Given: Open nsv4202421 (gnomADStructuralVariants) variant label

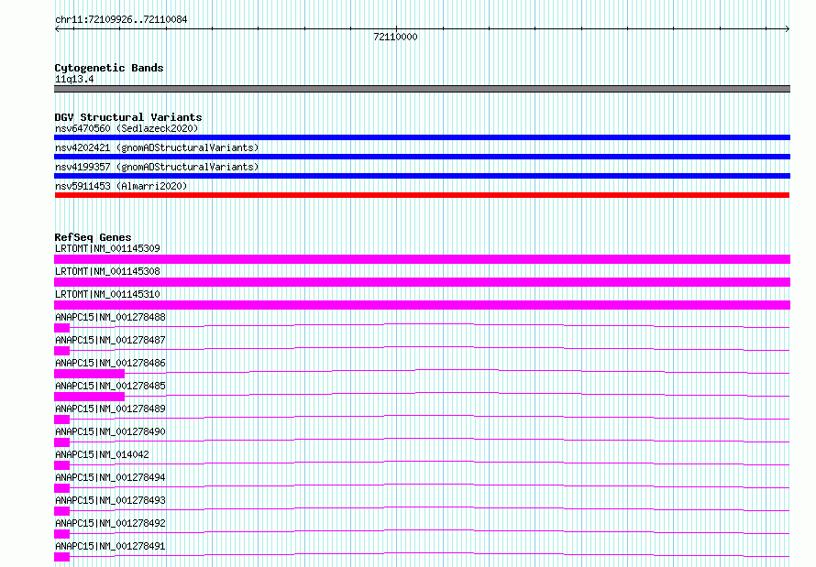Looking at the screenshot, I should [x=157, y=147].
